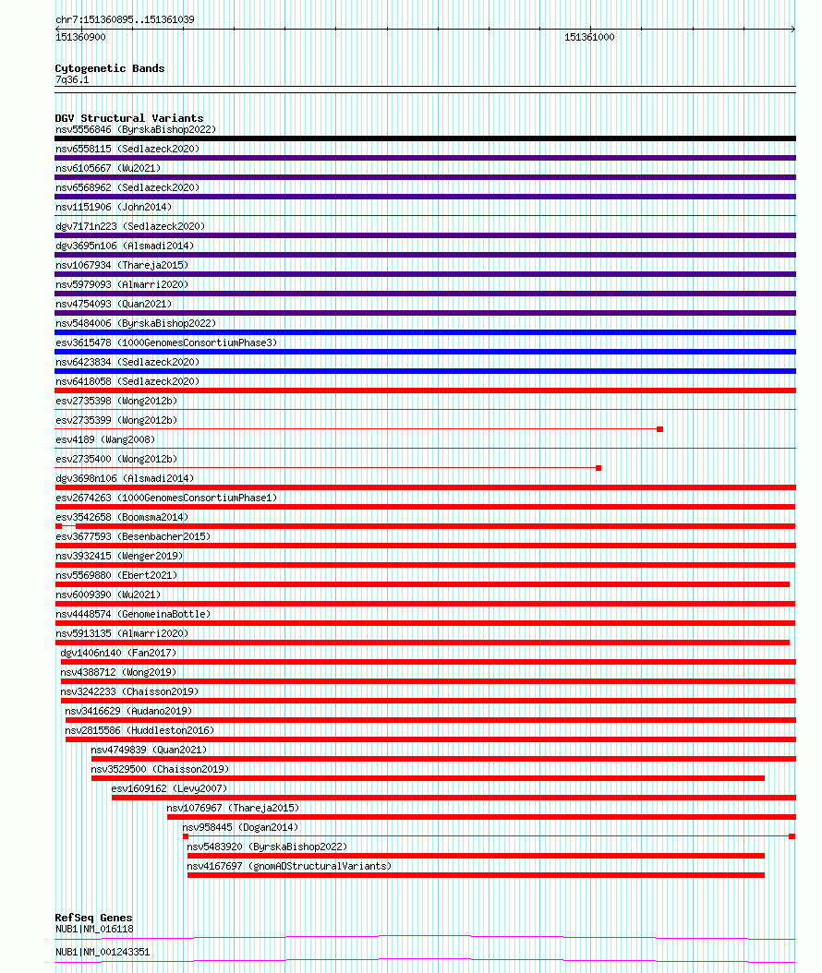This screenshot has width=822, height=973.
Task: Click the 151361000 ruler position label
Action: (589, 37)
